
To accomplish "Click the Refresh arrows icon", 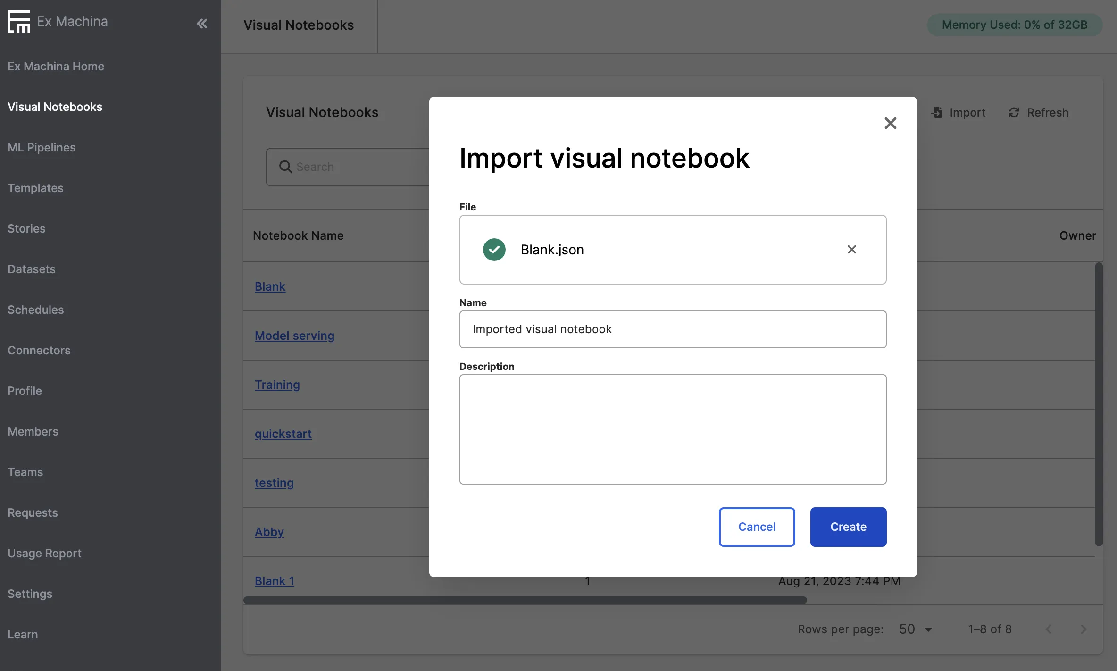I will coord(1014,112).
